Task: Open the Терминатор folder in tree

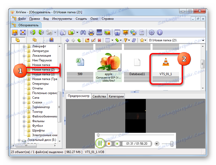Action: [x=41, y=107]
